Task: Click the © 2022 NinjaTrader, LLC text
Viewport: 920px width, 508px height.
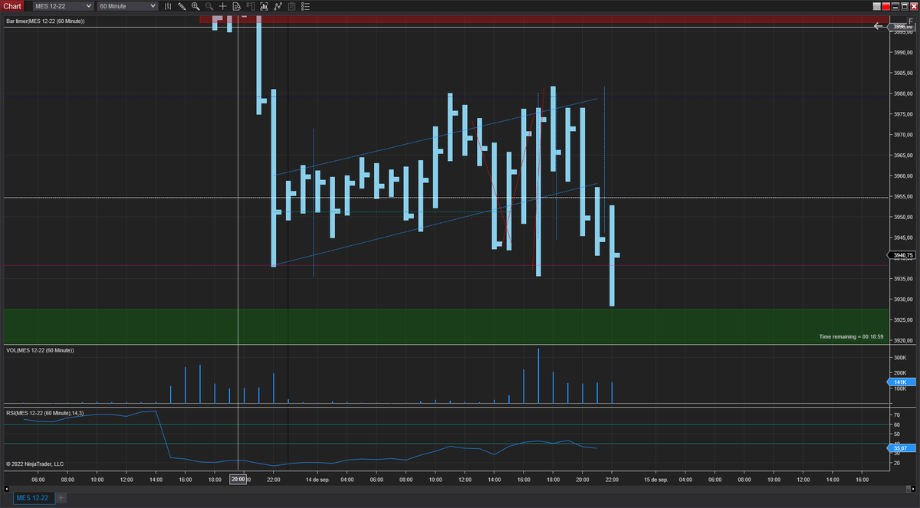Action: click(x=34, y=464)
